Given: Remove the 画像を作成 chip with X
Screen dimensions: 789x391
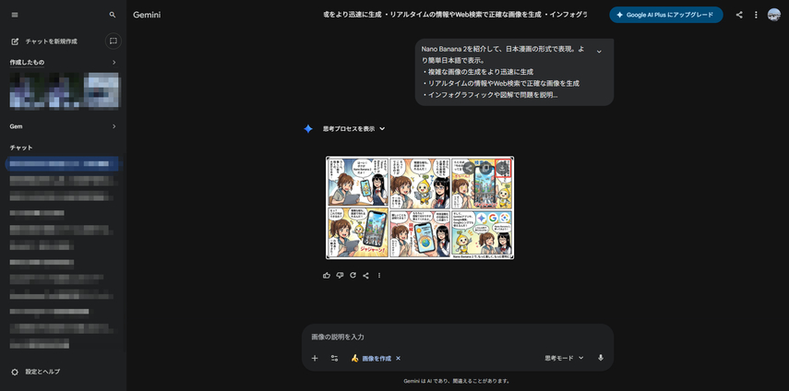Looking at the screenshot, I should pyautogui.click(x=398, y=359).
